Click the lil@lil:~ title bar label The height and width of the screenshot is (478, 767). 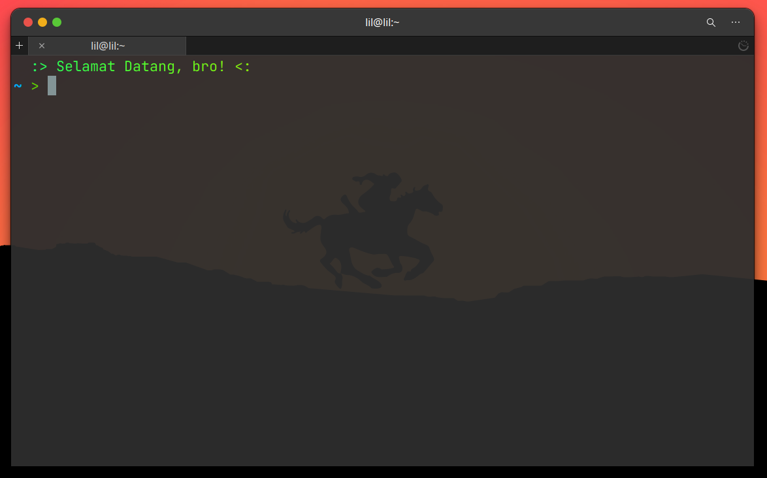(382, 22)
